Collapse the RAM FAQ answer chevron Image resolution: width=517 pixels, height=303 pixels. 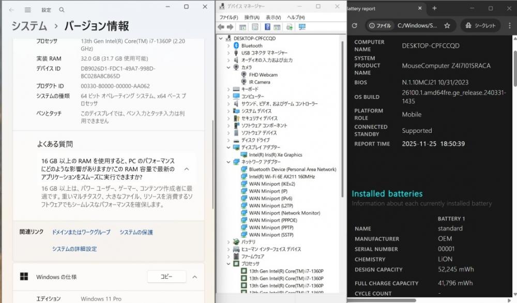click(187, 169)
